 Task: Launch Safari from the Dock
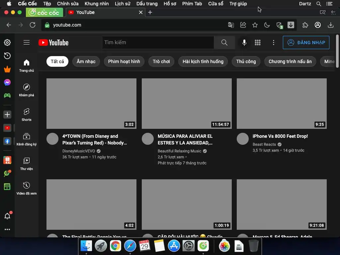[130, 246]
